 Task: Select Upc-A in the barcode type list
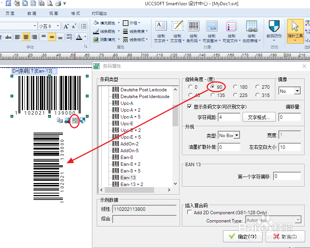127,103
